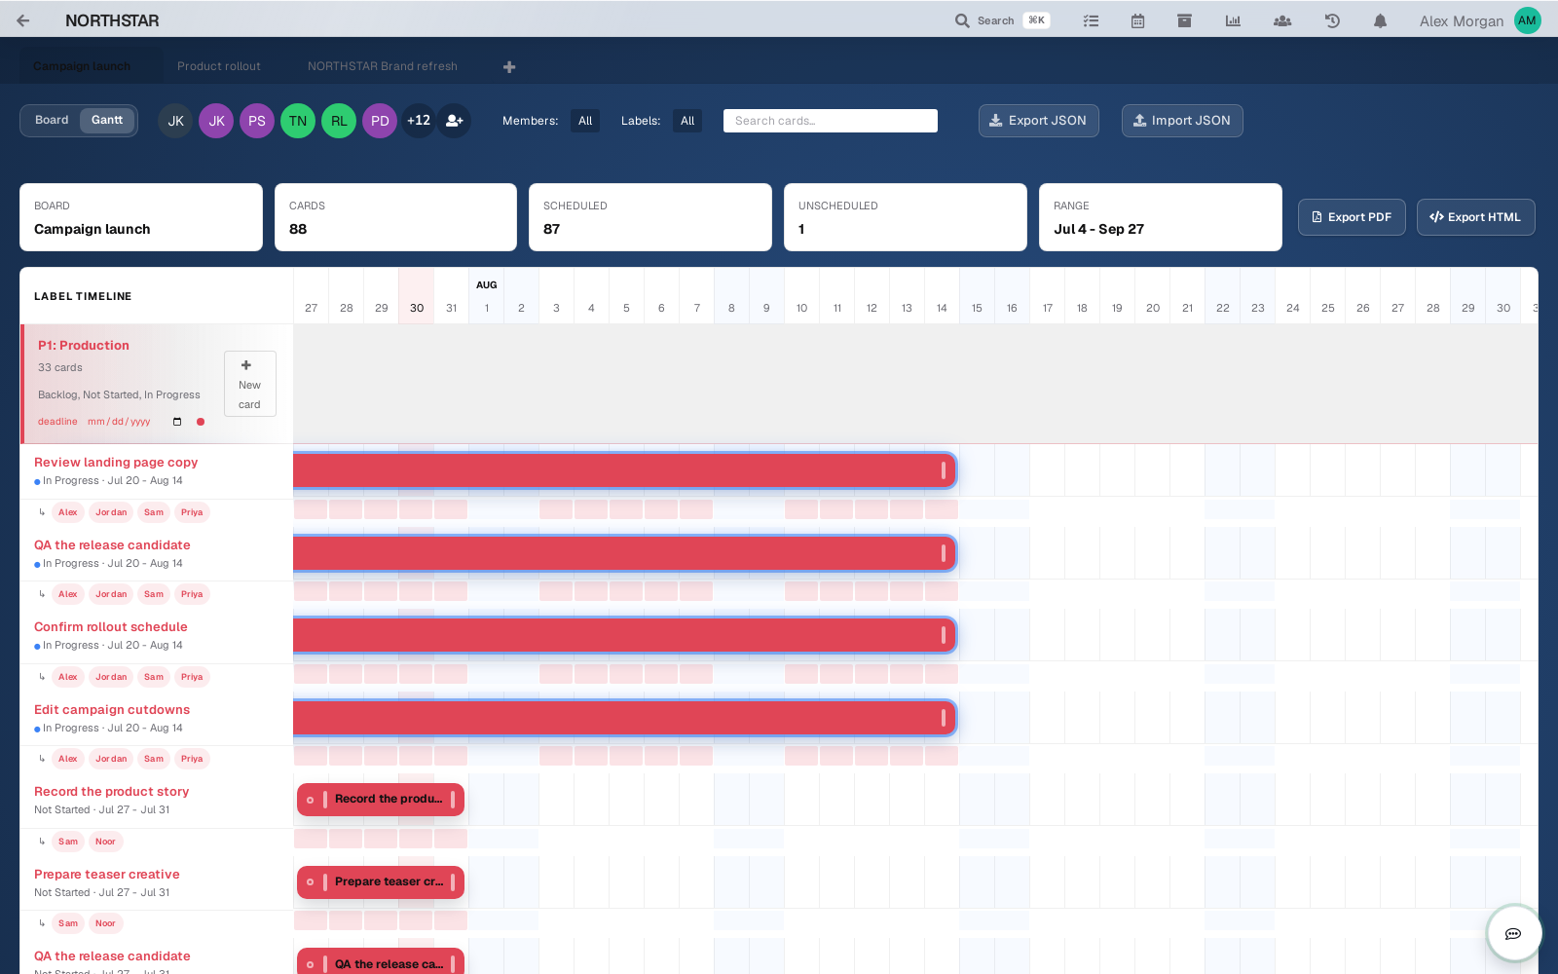Open the Campaign launch tab
1558x974 pixels.
[x=82, y=66]
